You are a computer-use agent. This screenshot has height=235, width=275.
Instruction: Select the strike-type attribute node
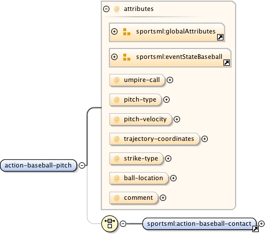(x=137, y=159)
